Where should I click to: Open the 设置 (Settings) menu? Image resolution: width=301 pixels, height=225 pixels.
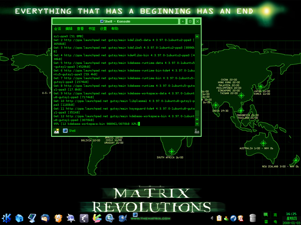103,29
